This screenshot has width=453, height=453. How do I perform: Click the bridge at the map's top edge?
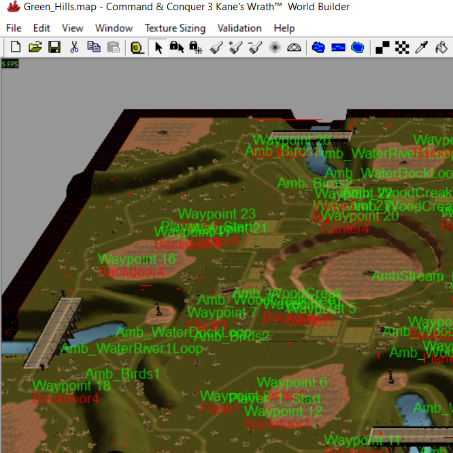tap(311, 135)
